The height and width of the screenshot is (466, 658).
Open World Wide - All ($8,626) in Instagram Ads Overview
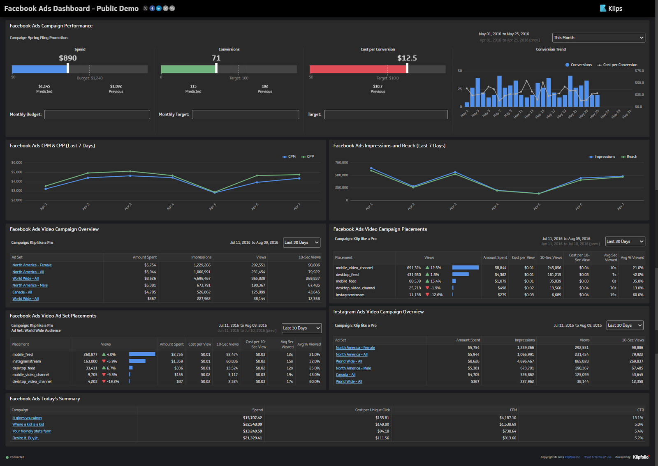(349, 362)
